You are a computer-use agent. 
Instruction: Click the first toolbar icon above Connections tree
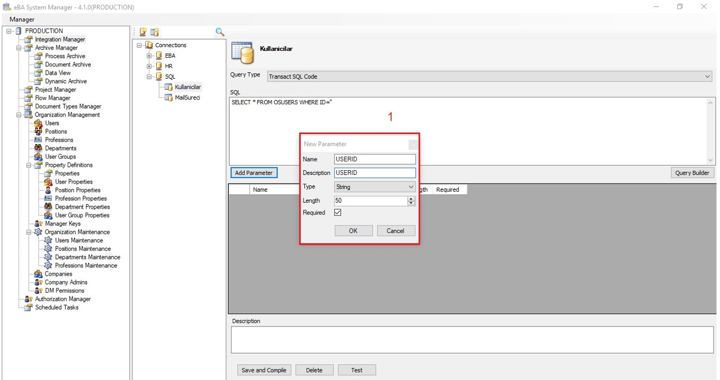point(143,32)
